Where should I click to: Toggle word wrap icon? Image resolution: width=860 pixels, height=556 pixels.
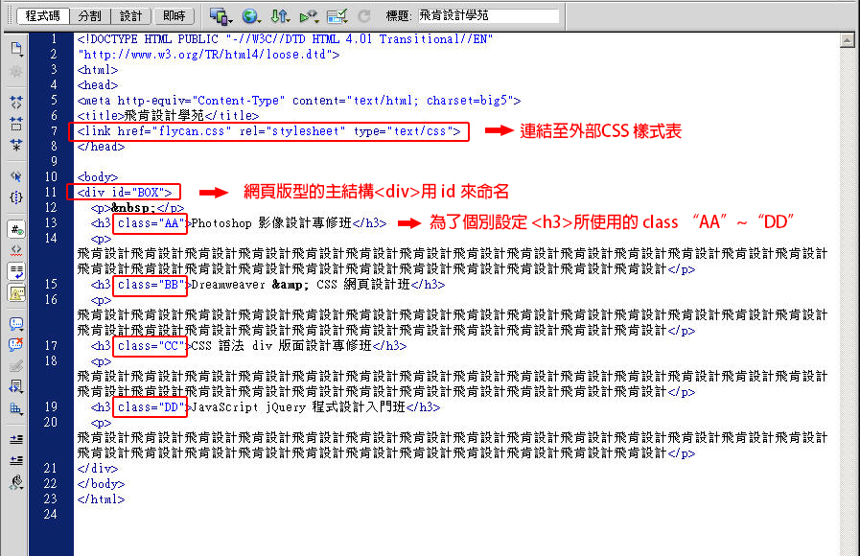click(16, 271)
